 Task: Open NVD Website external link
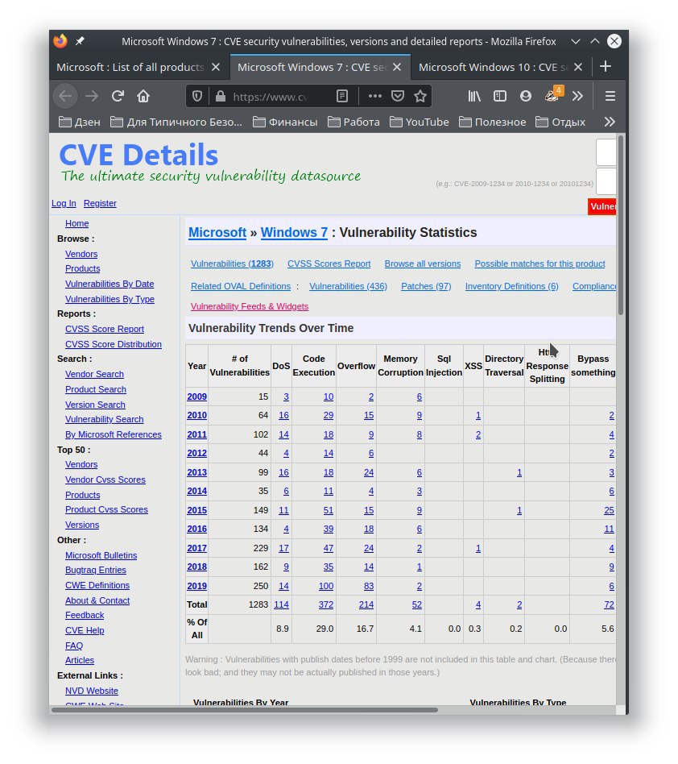click(92, 691)
